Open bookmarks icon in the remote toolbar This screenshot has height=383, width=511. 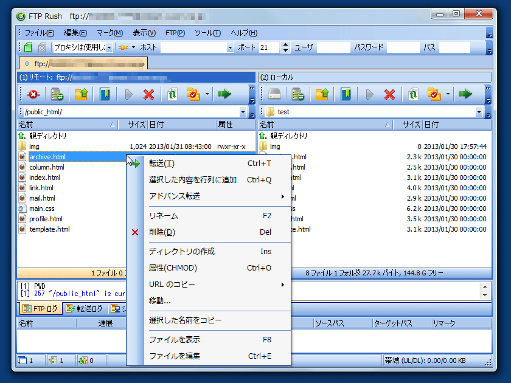(x=105, y=94)
